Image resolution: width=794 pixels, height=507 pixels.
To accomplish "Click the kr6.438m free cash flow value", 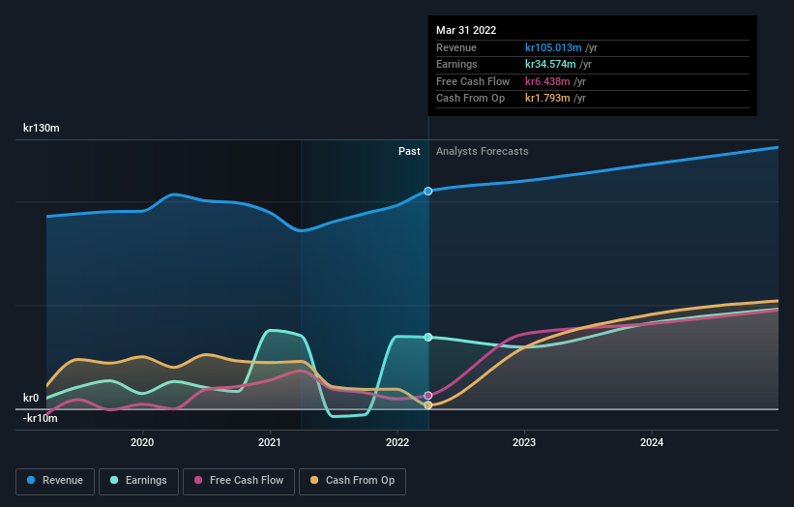I will [547, 81].
